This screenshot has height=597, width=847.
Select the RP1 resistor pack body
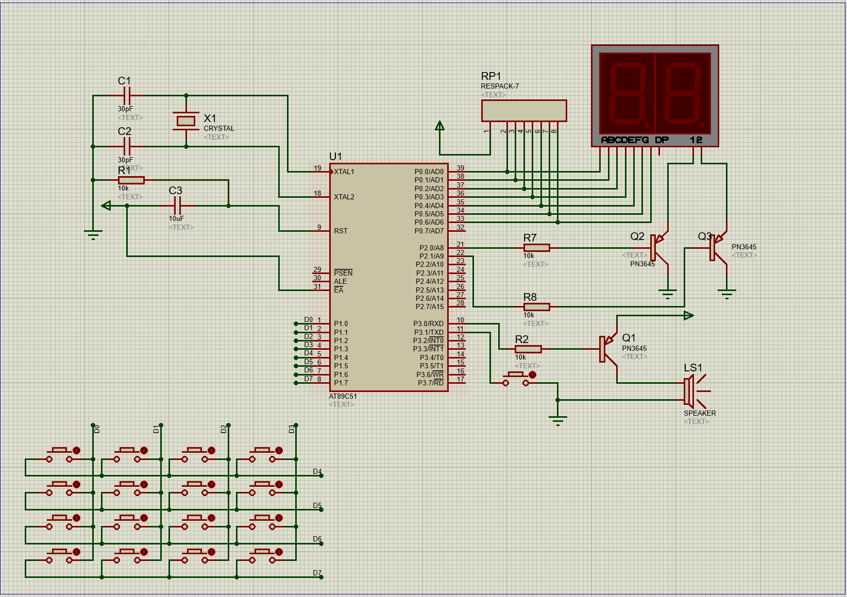click(x=524, y=111)
